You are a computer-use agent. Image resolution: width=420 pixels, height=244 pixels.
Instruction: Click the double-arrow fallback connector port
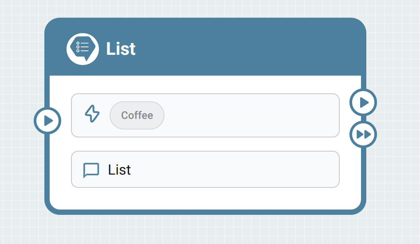[x=363, y=134]
